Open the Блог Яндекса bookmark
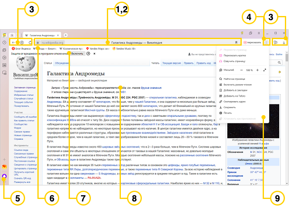This screenshot has width=289, height=208. (21, 49)
